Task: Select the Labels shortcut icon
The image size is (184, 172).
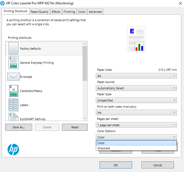Action: point(14,105)
